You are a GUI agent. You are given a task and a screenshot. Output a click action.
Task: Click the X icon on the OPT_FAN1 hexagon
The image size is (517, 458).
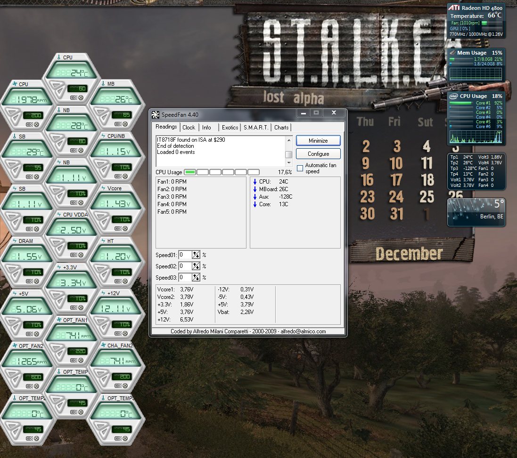(81, 360)
